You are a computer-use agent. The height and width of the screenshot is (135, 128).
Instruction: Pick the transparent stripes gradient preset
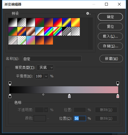(66, 31)
